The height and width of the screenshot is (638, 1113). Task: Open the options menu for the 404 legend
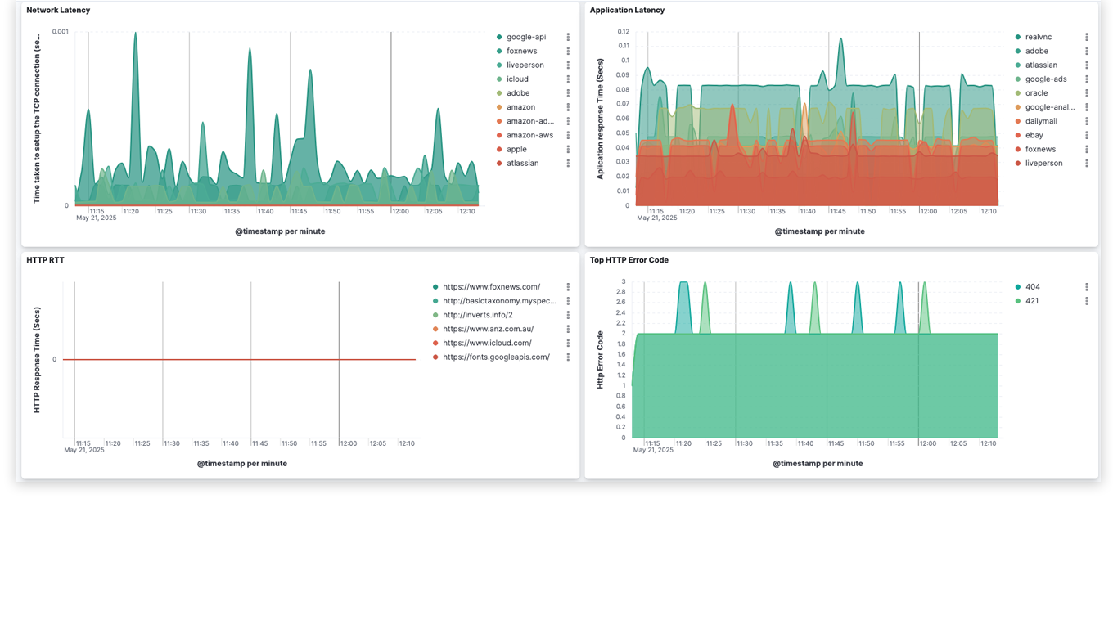(x=1087, y=286)
